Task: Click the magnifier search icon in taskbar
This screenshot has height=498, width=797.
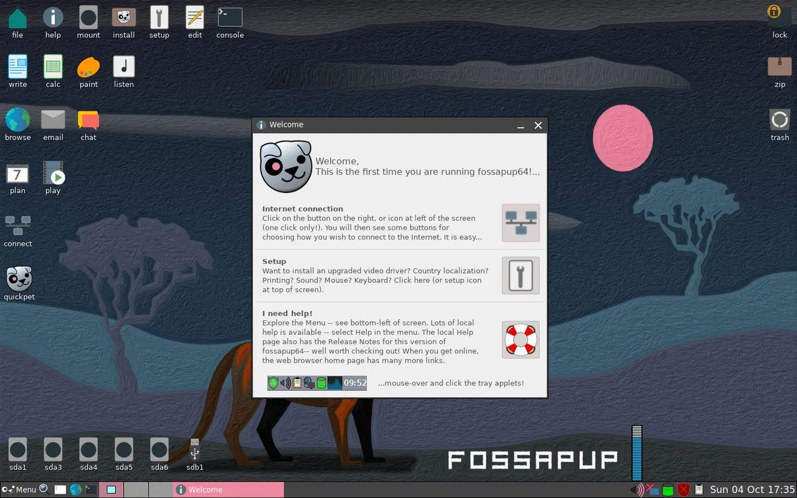Action: coord(45,489)
